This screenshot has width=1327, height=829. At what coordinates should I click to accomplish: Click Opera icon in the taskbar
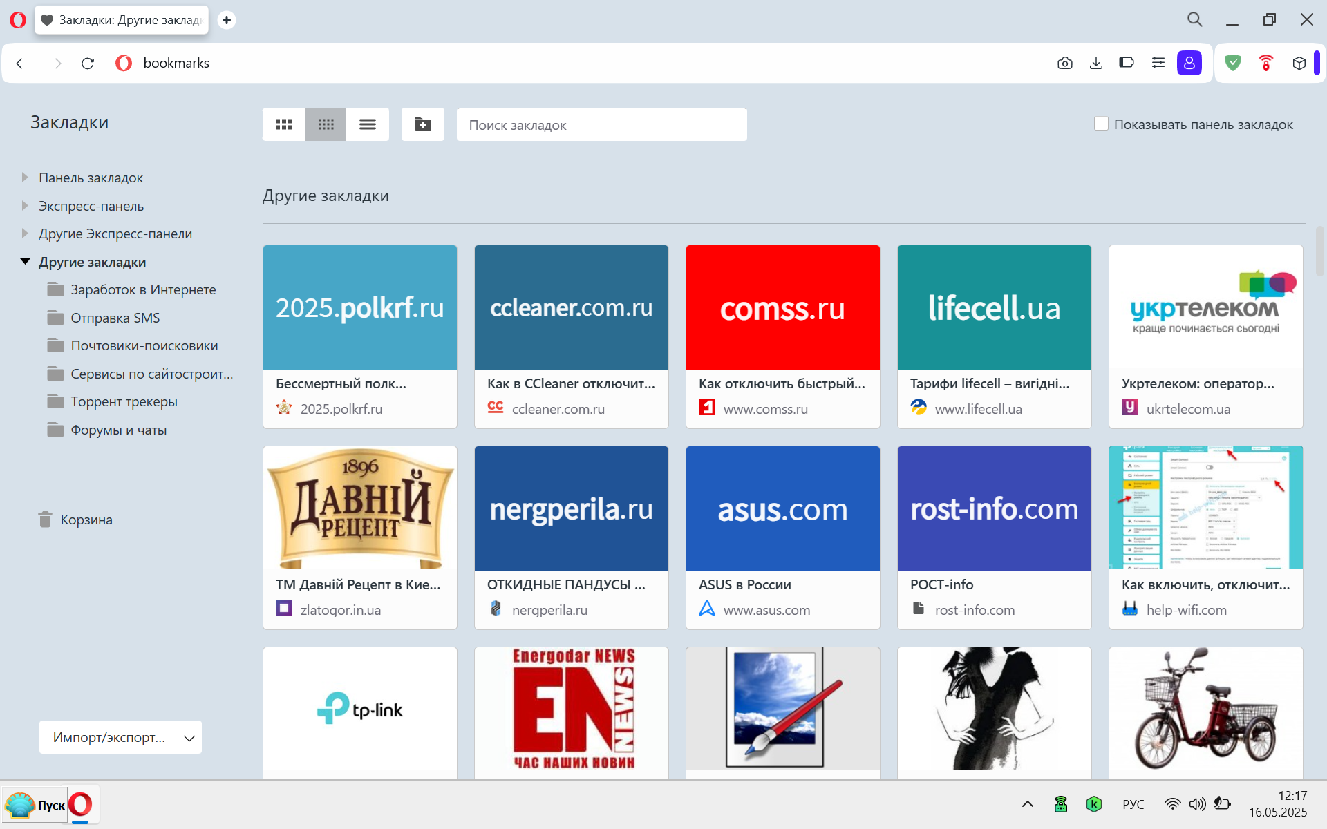pos(81,804)
